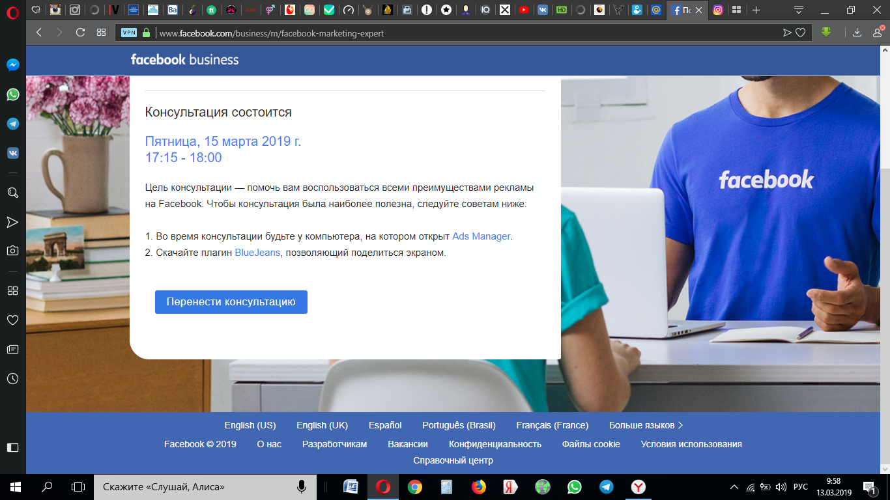The image size is (890, 500).
Task: Open the Ads Manager link
Action: (x=481, y=236)
